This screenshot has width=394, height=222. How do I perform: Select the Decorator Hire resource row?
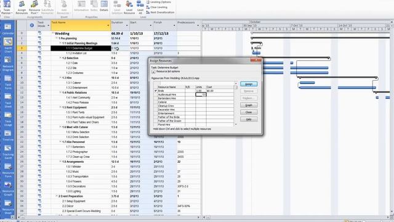click(193, 110)
